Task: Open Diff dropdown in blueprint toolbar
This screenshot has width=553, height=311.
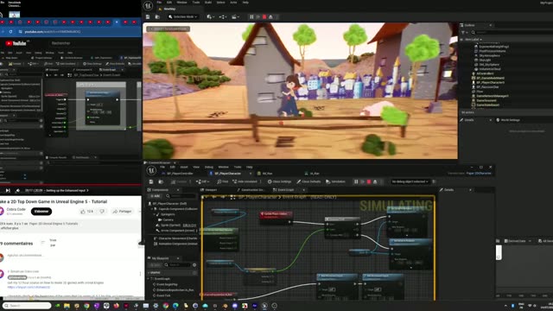Action: pos(204,181)
